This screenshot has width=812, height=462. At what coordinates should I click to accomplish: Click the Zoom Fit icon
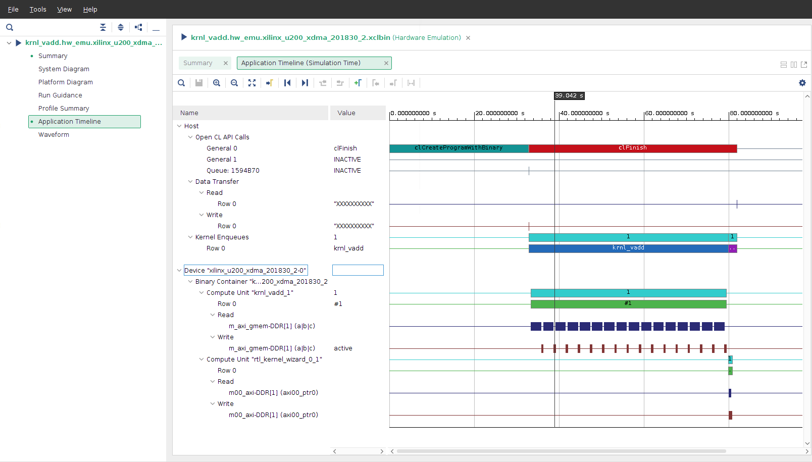252,83
